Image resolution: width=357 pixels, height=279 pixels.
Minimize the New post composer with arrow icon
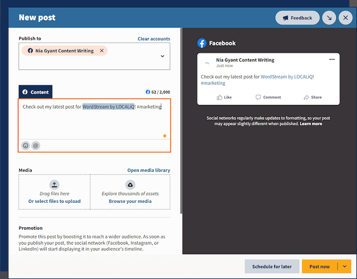pyautogui.click(x=329, y=18)
